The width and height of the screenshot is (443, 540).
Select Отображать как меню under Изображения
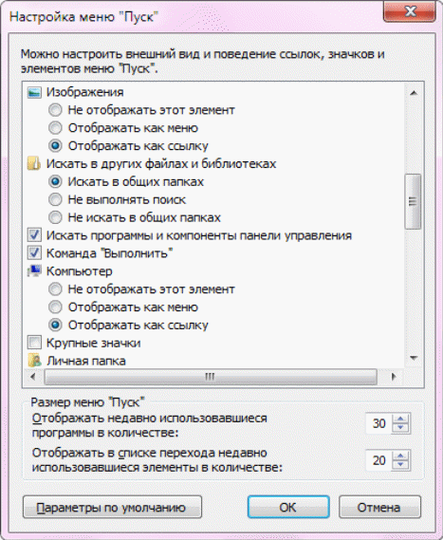point(55,128)
